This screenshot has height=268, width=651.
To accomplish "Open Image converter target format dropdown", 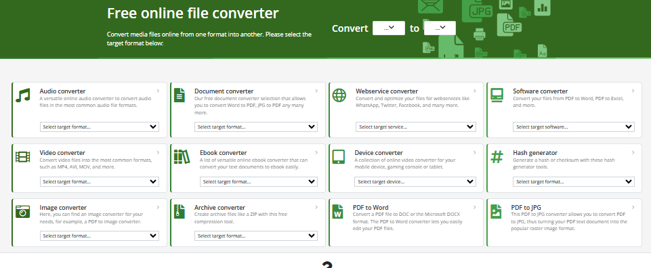I will click(x=100, y=236).
